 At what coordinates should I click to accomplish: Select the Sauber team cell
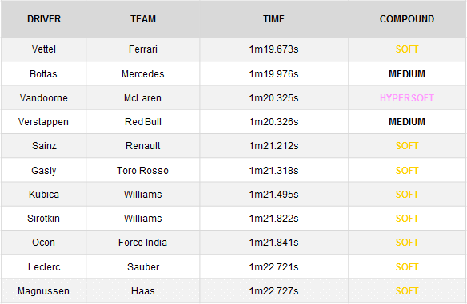143,266
